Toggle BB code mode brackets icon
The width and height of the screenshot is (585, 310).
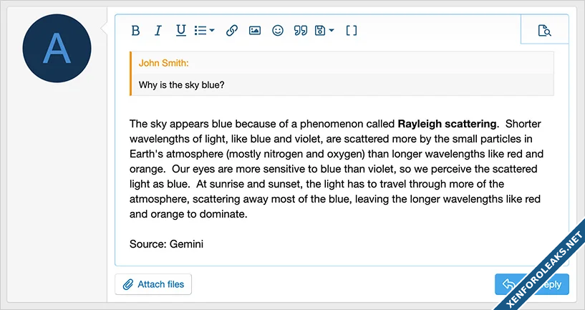coord(352,31)
